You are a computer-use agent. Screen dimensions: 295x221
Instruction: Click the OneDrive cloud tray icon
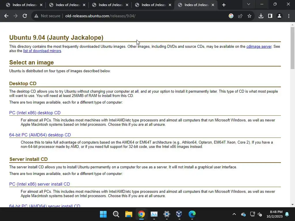243,214
